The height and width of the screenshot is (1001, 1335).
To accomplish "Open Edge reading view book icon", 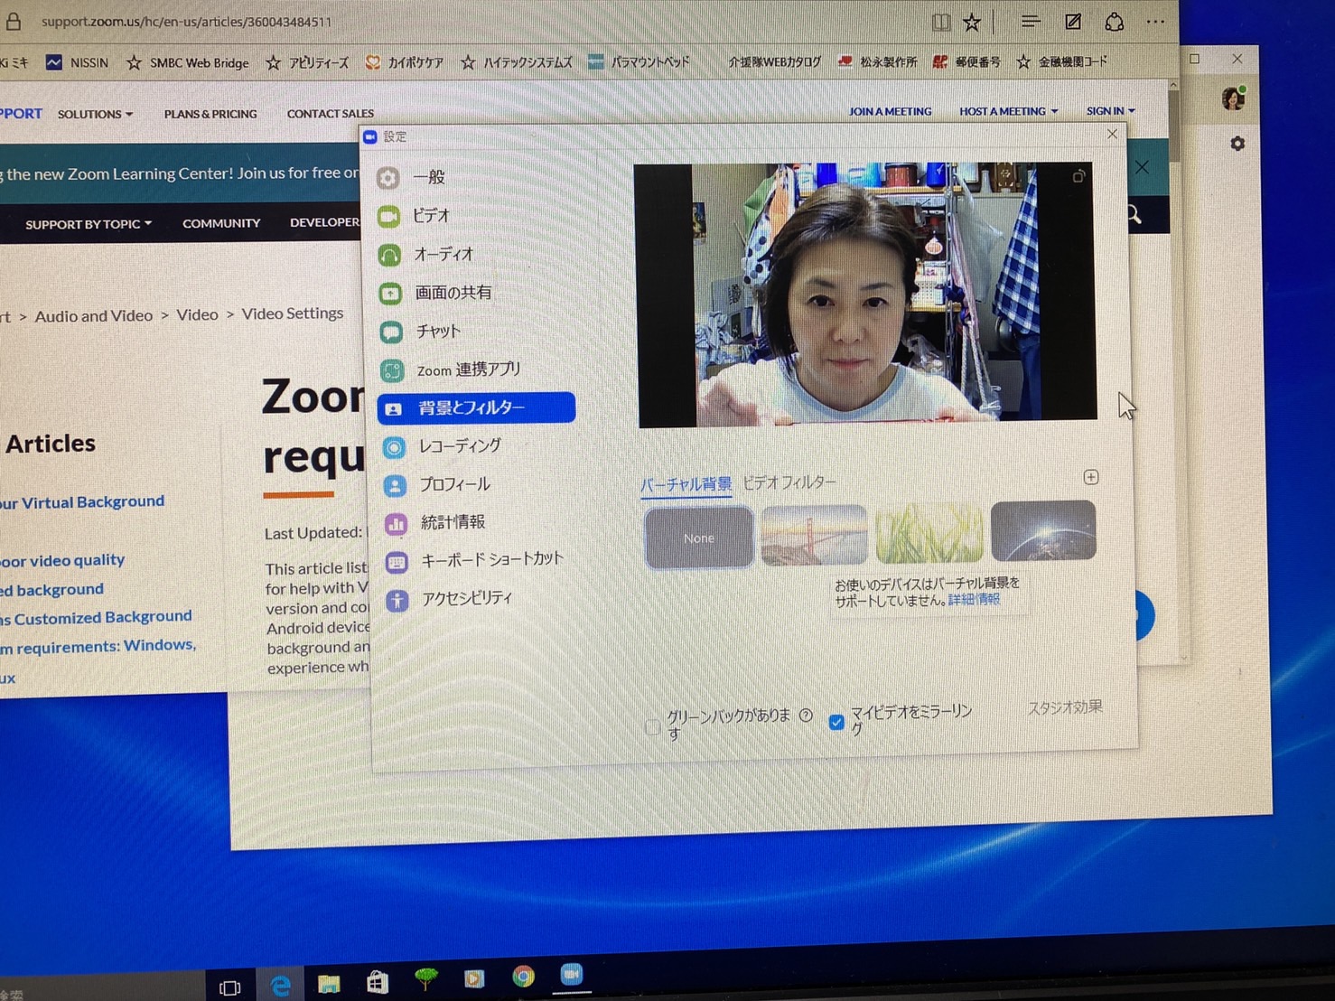I will 941,23.
